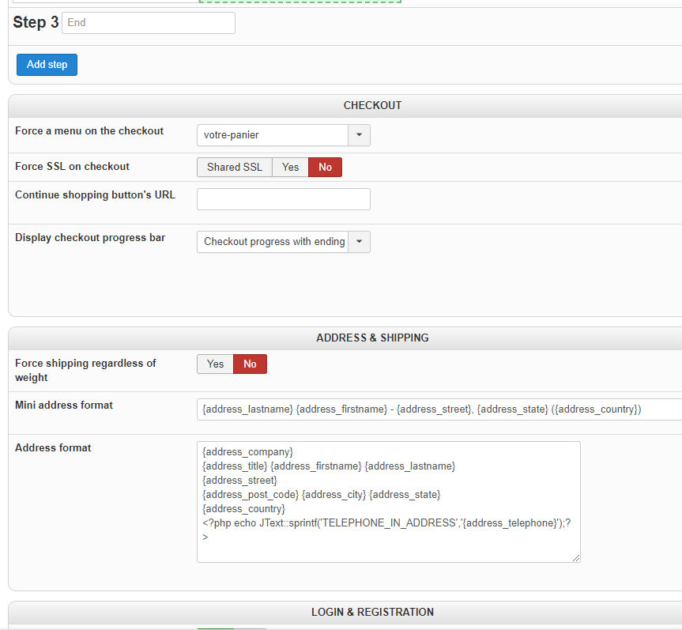Click the ADDRESS & SHIPPING section header
682x630 pixels.
point(372,338)
